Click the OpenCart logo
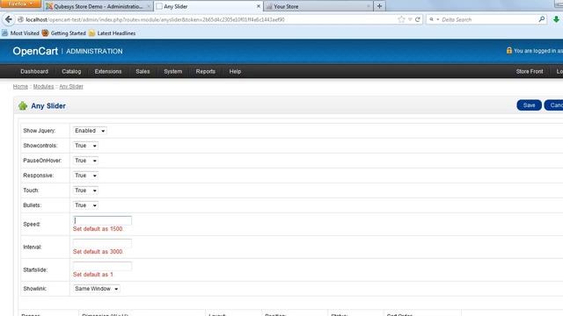Viewport: 563px width, 316px height. pyautogui.click(x=35, y=51)
